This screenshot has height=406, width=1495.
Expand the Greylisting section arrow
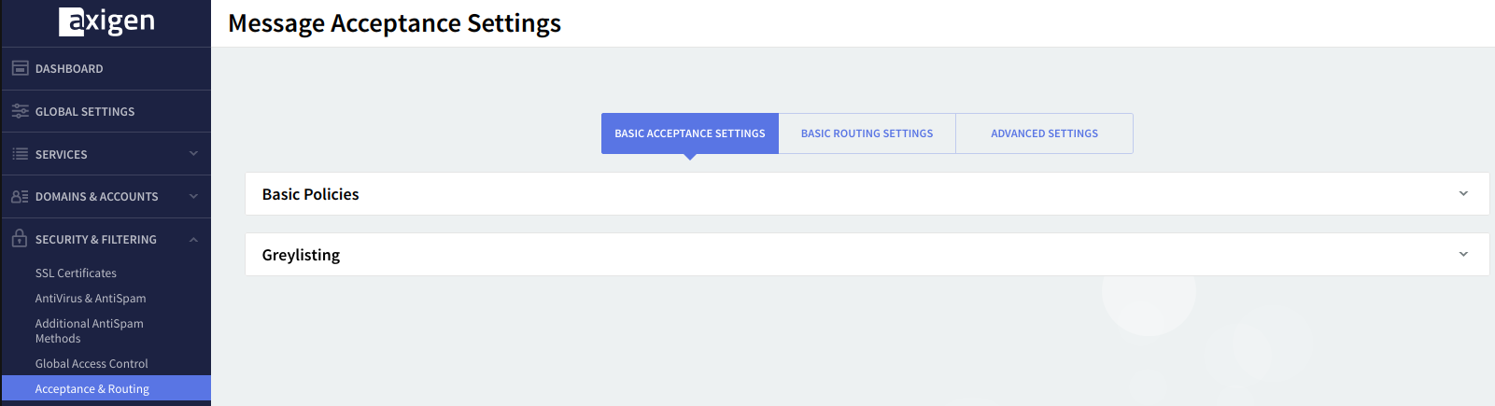pyautogui.click(x=1463, y=255)
